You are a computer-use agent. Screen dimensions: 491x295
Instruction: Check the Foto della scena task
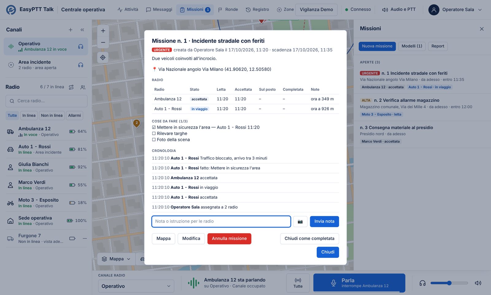(x=154, y=140)
